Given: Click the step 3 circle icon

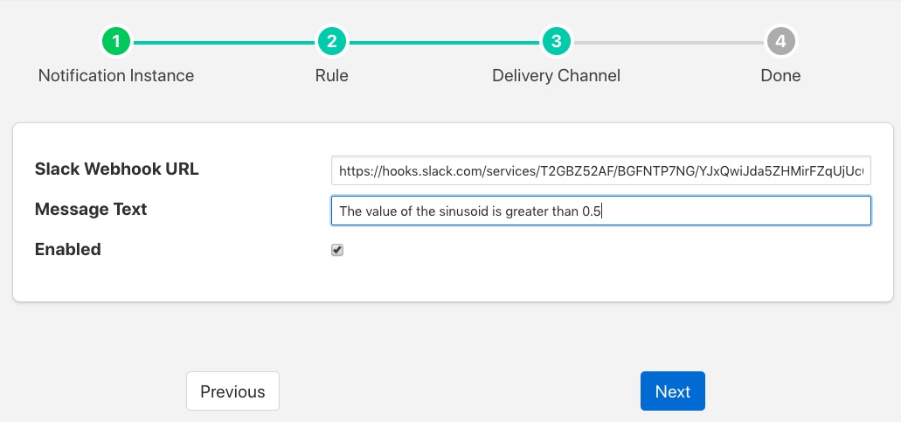Looking at the screenshot, I should click(x=556, y=41).
